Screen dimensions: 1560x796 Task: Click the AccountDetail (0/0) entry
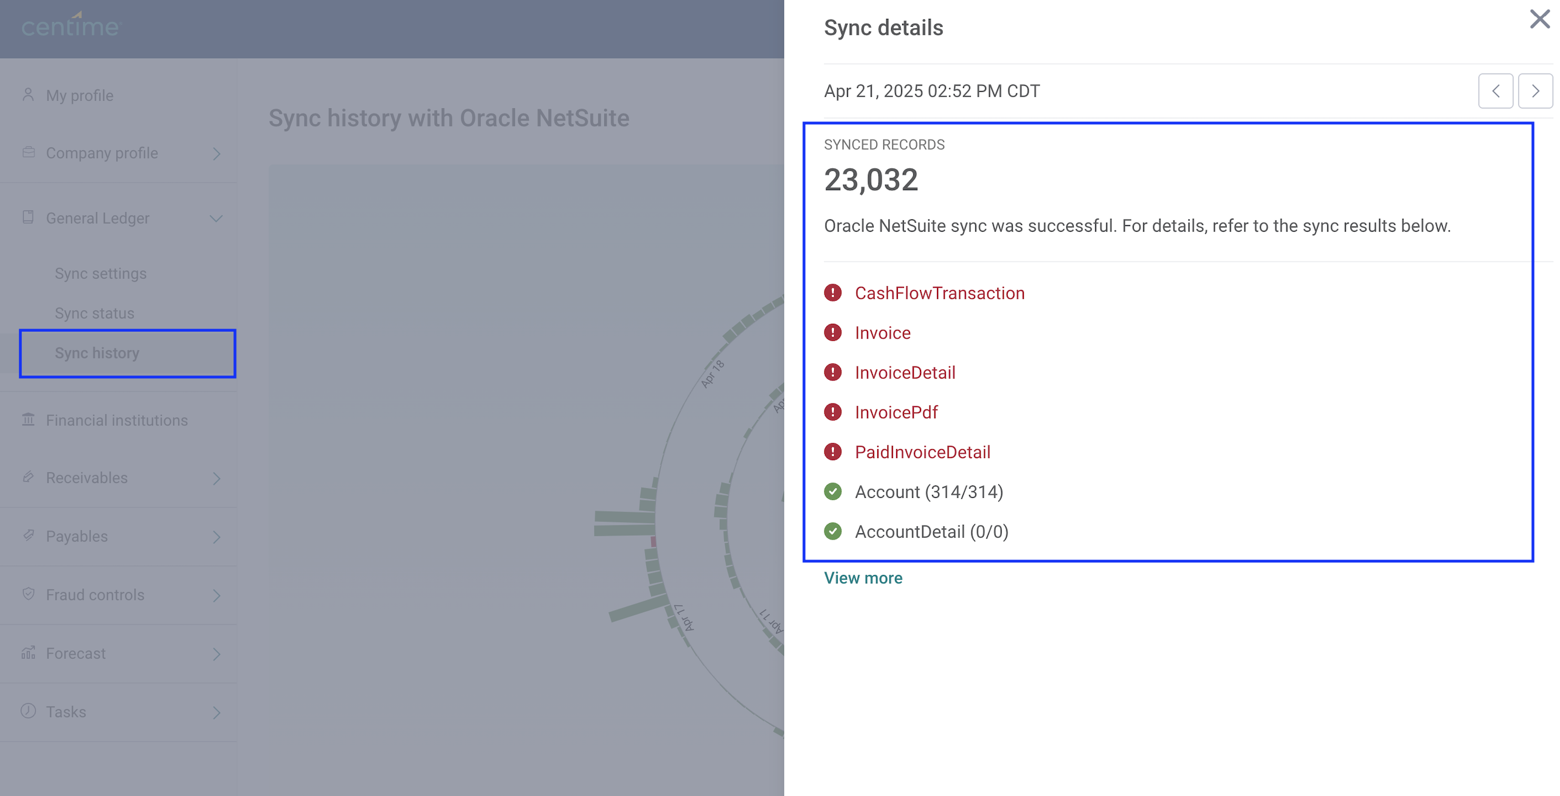(931, 532)
